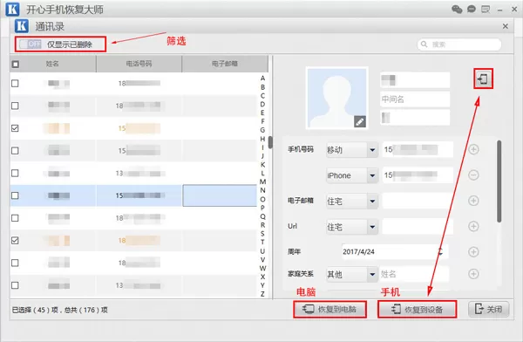Click 恢复到设备 button
Image resolution: width=523 pixels, height=342 pixels.
(417, 309)
